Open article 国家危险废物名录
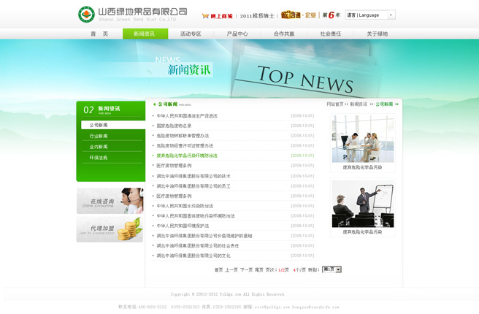The height and width of the screenshot is (314, 479). click(x=174, y=126)
